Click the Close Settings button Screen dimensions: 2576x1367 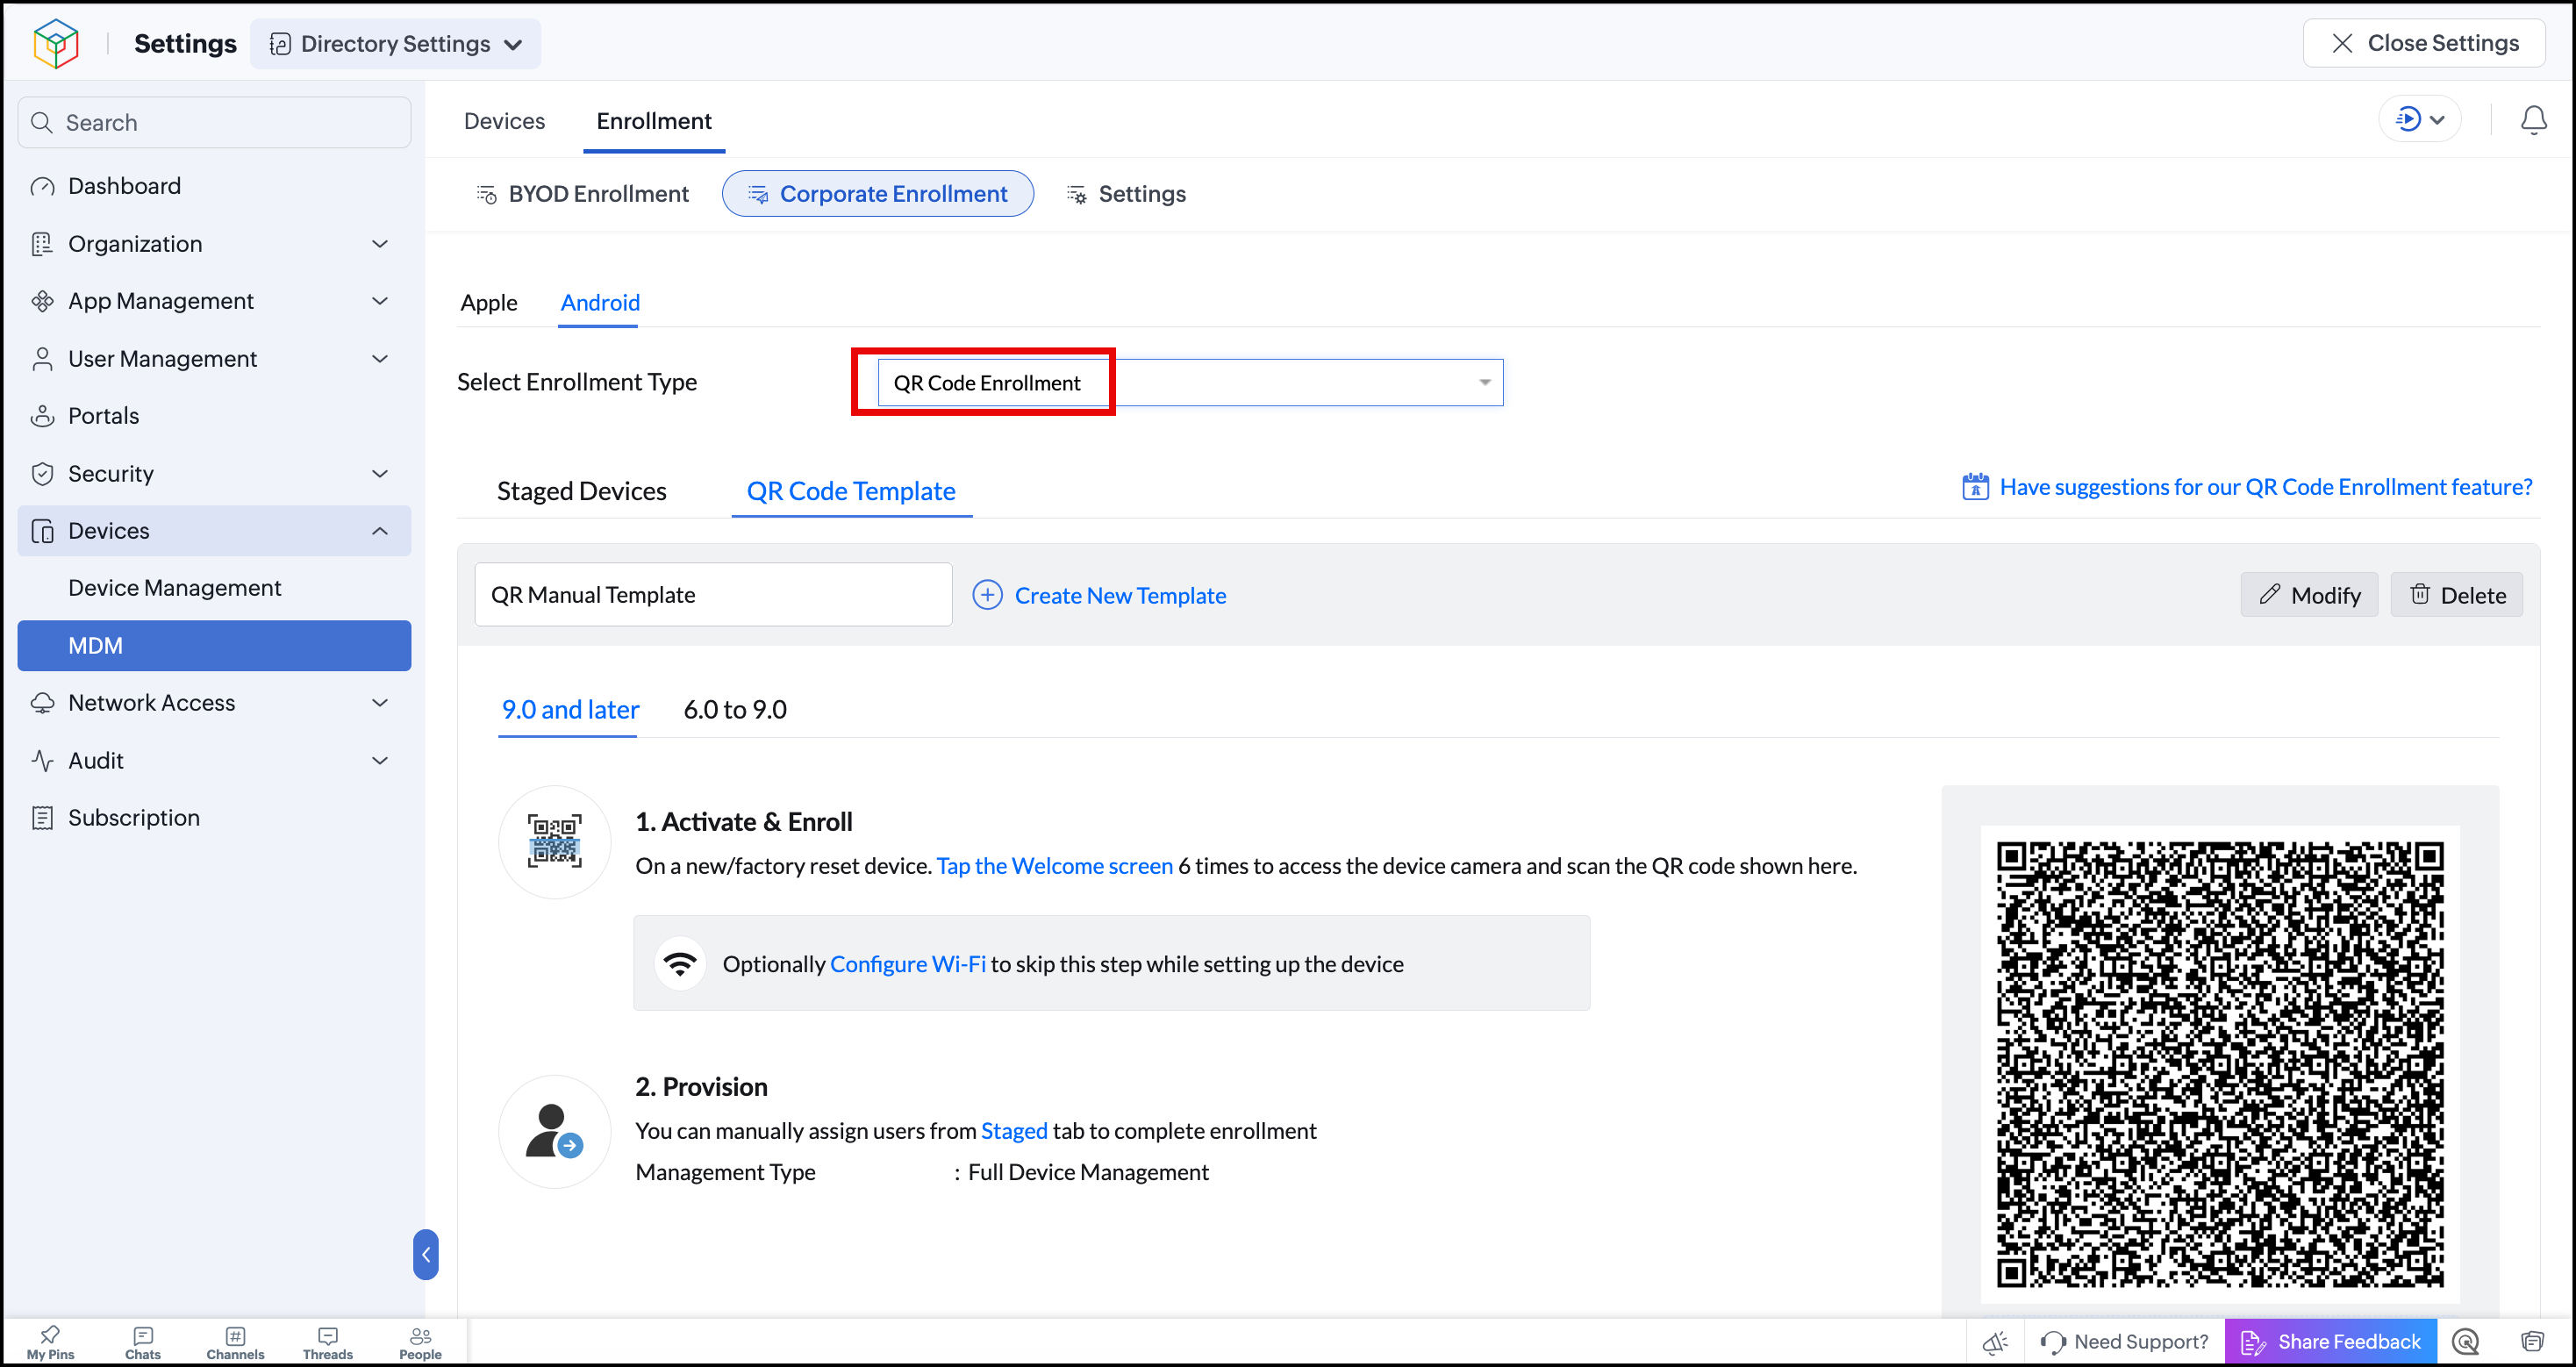point(2424,43)
